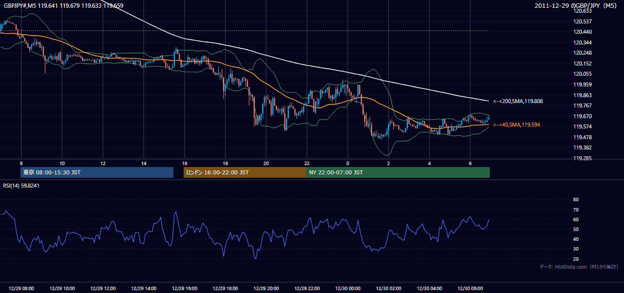Click price axis label 119.285
This screenshot has height=293, width=624.
(583, 158)
